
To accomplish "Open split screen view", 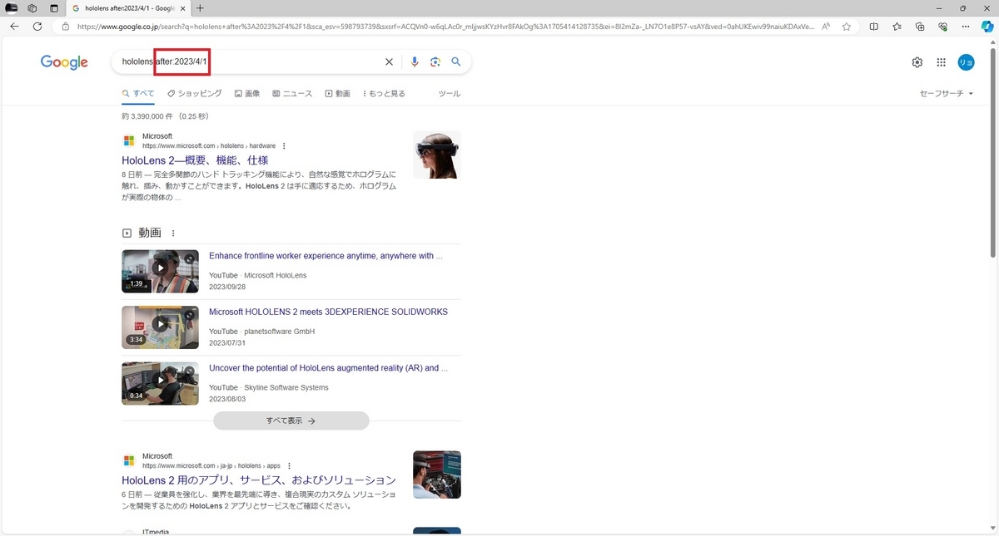I will click(873, 27).
